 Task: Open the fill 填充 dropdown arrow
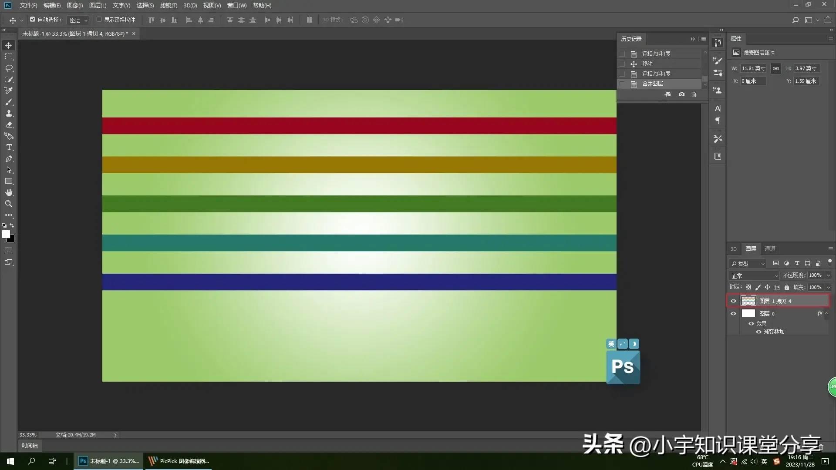pyautogui.click(x=828, y=287)
